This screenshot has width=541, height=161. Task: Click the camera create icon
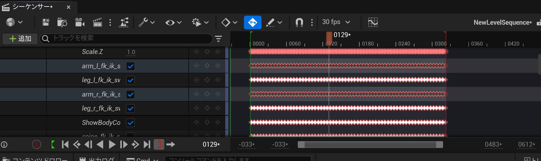(80, 22)
